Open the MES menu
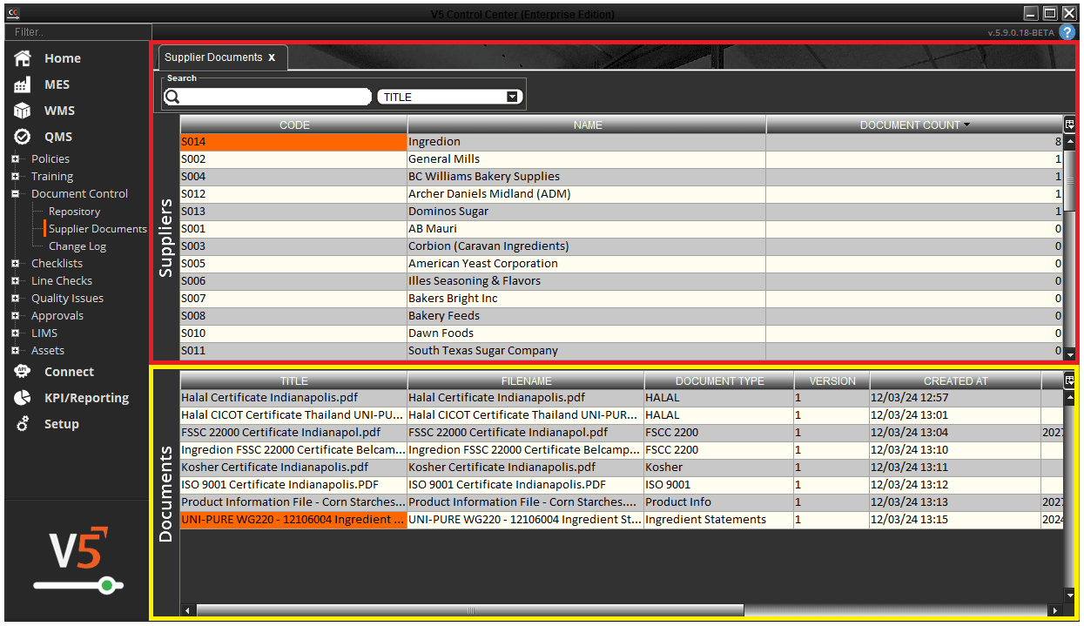 pos(57,84)
